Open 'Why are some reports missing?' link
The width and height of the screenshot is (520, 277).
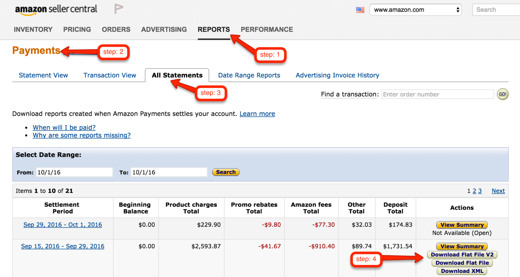coord(82,135)
